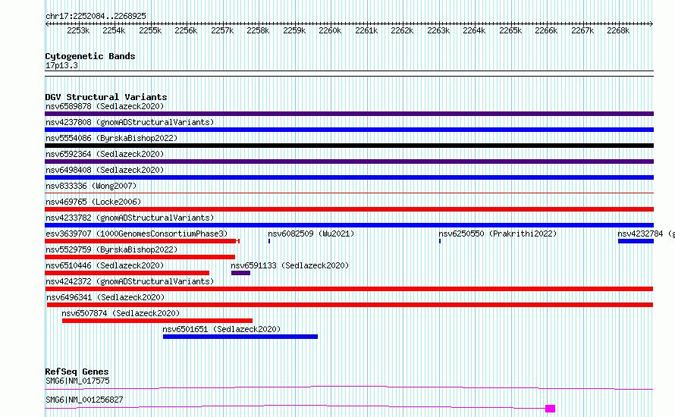
Task: Open nsv6496341 (Sedlazeck2020) label
Action: click(x=105, y=297)
